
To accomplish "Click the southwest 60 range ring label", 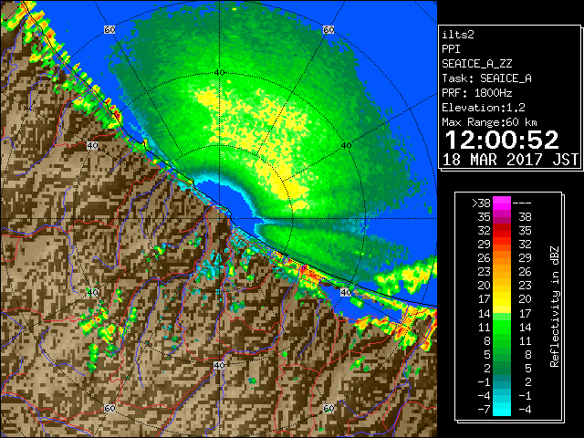I will click(109, 408).
